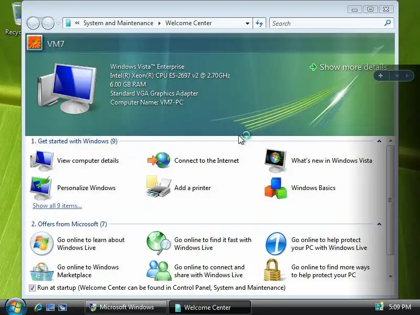Screen dimensions: 420x315
Task: Click the scrollbar down arrow
Action: click(x=391, y=276)
